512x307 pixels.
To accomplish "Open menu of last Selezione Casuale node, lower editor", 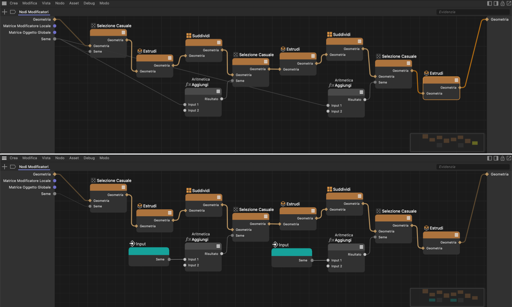I will (x=408, y=218).
